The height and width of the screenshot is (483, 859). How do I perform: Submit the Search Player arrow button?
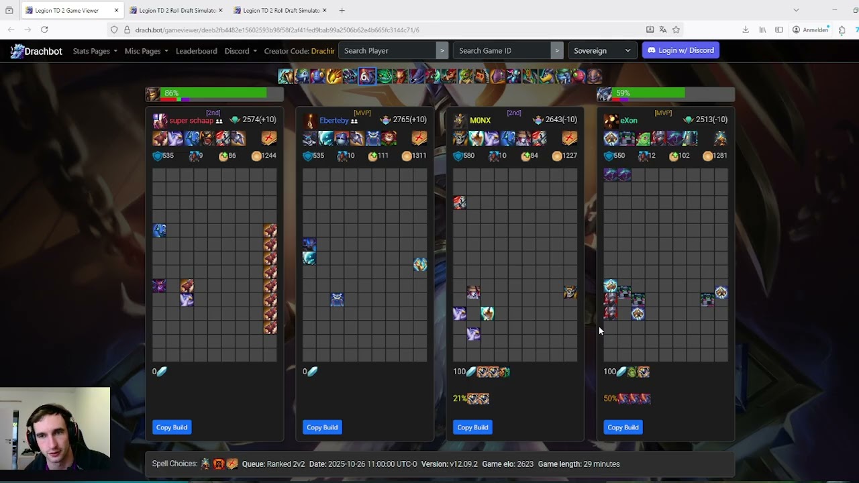click(x=442, y=50)
